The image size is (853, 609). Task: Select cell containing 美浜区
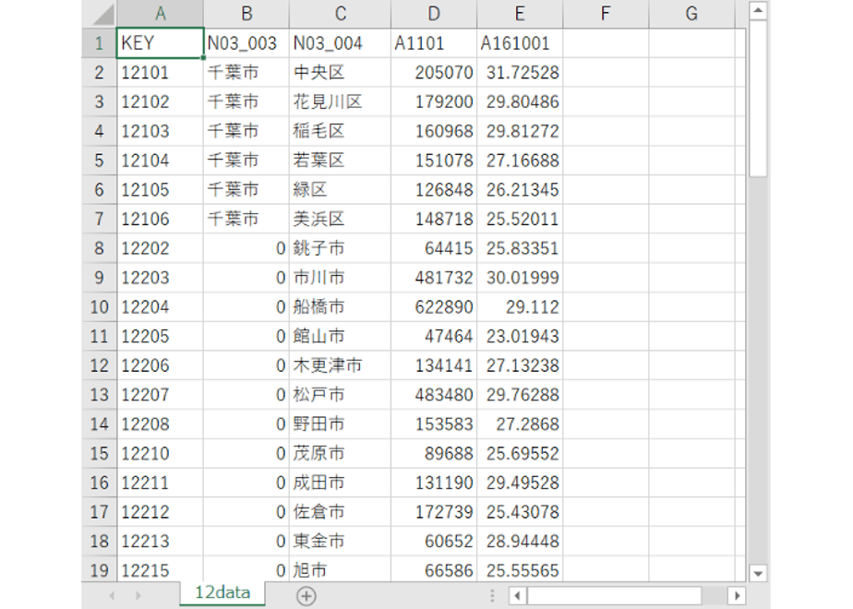[340, 219]
